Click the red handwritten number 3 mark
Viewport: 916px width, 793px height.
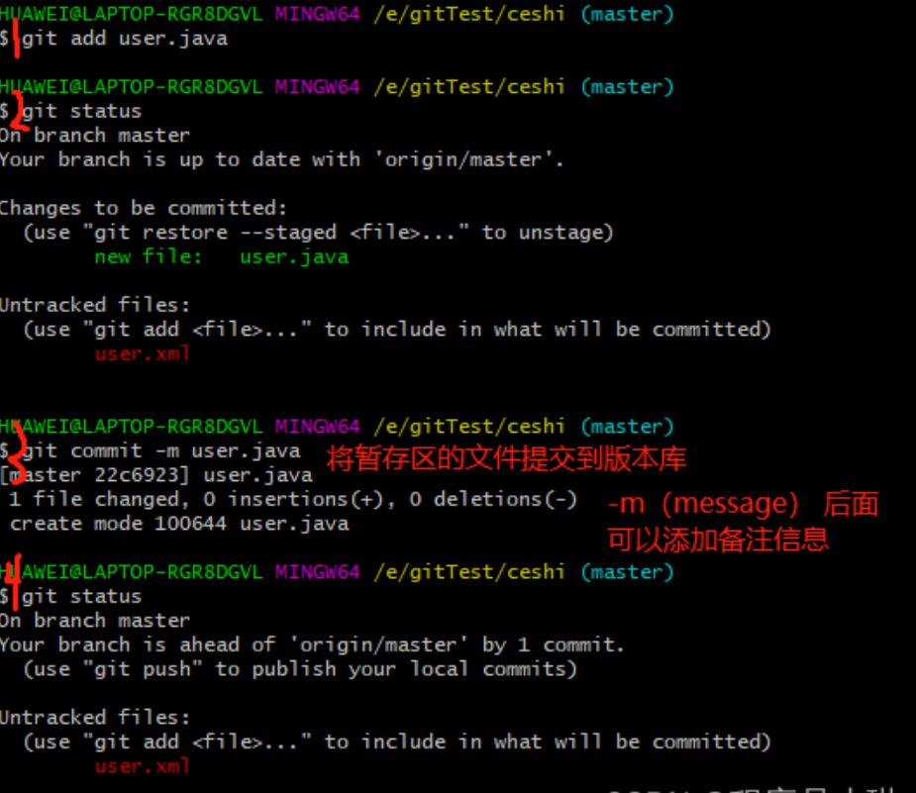pos(14,443)
